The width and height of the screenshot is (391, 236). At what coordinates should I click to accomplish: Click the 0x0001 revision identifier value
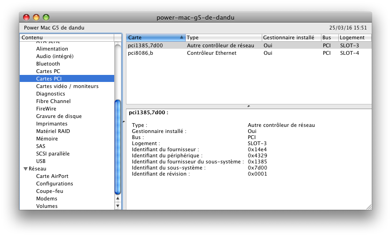point(258,174)
